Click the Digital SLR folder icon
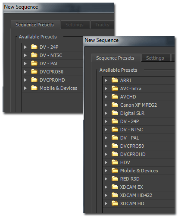This screenshot has width=178, height=219. point(115,113)
